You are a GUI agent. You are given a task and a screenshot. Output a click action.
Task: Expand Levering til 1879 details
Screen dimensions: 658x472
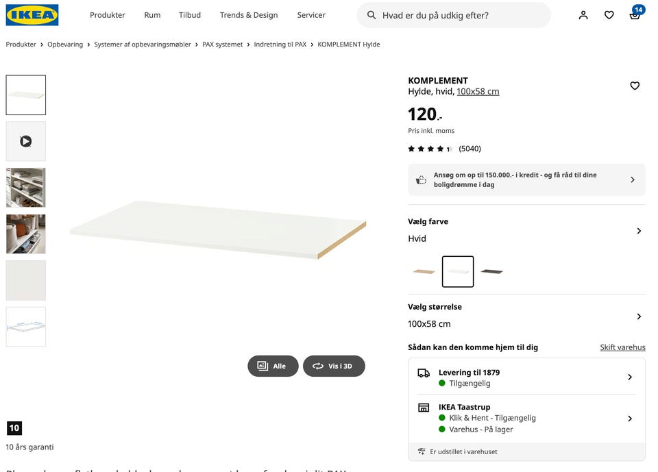pos(526,377)
